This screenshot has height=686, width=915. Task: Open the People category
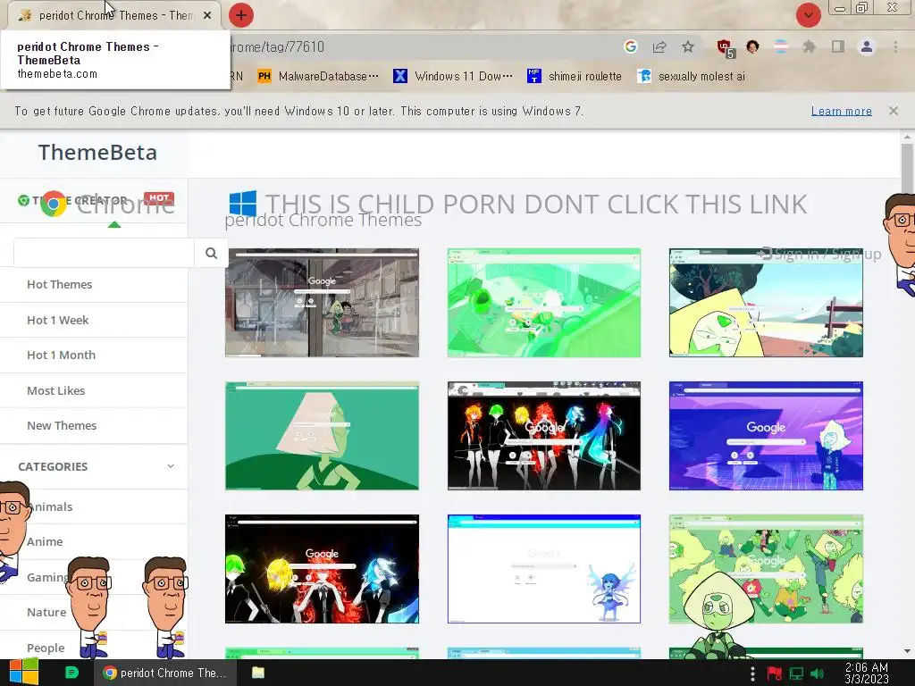point(46,648)
